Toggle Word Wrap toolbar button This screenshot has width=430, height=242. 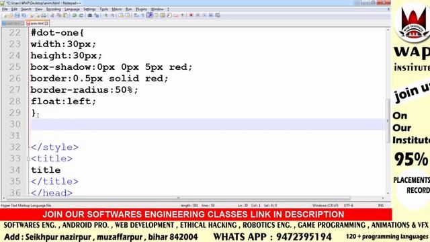pos(136,15)
